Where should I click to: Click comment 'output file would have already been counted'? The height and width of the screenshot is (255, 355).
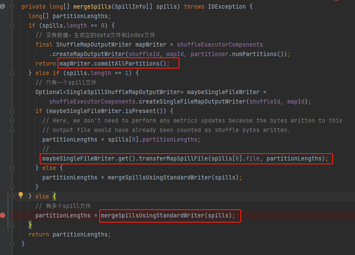166,130
